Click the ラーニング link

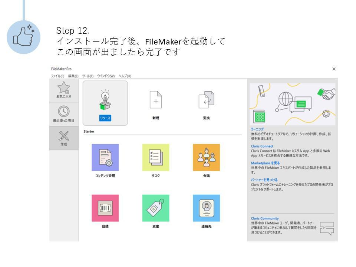257,129
